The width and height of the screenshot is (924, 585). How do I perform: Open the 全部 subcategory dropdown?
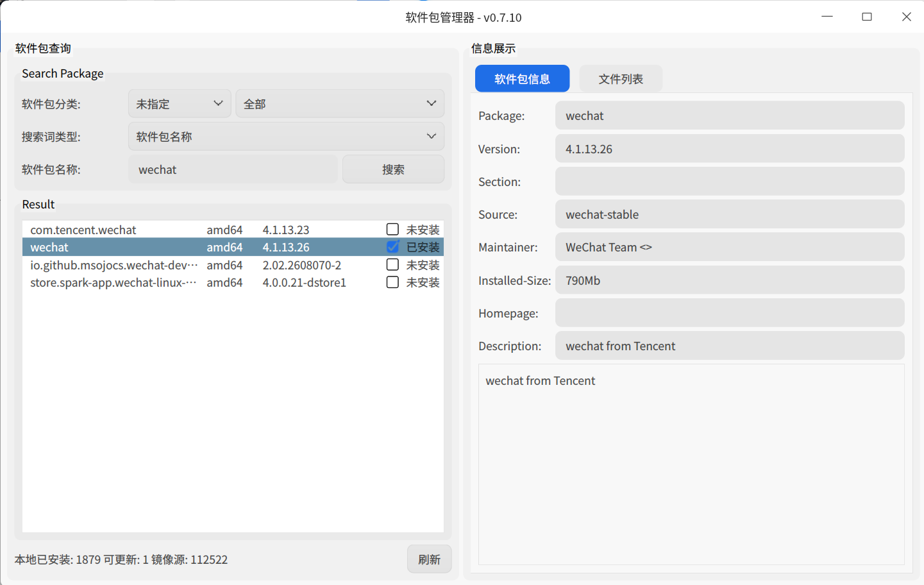[340, 104]
